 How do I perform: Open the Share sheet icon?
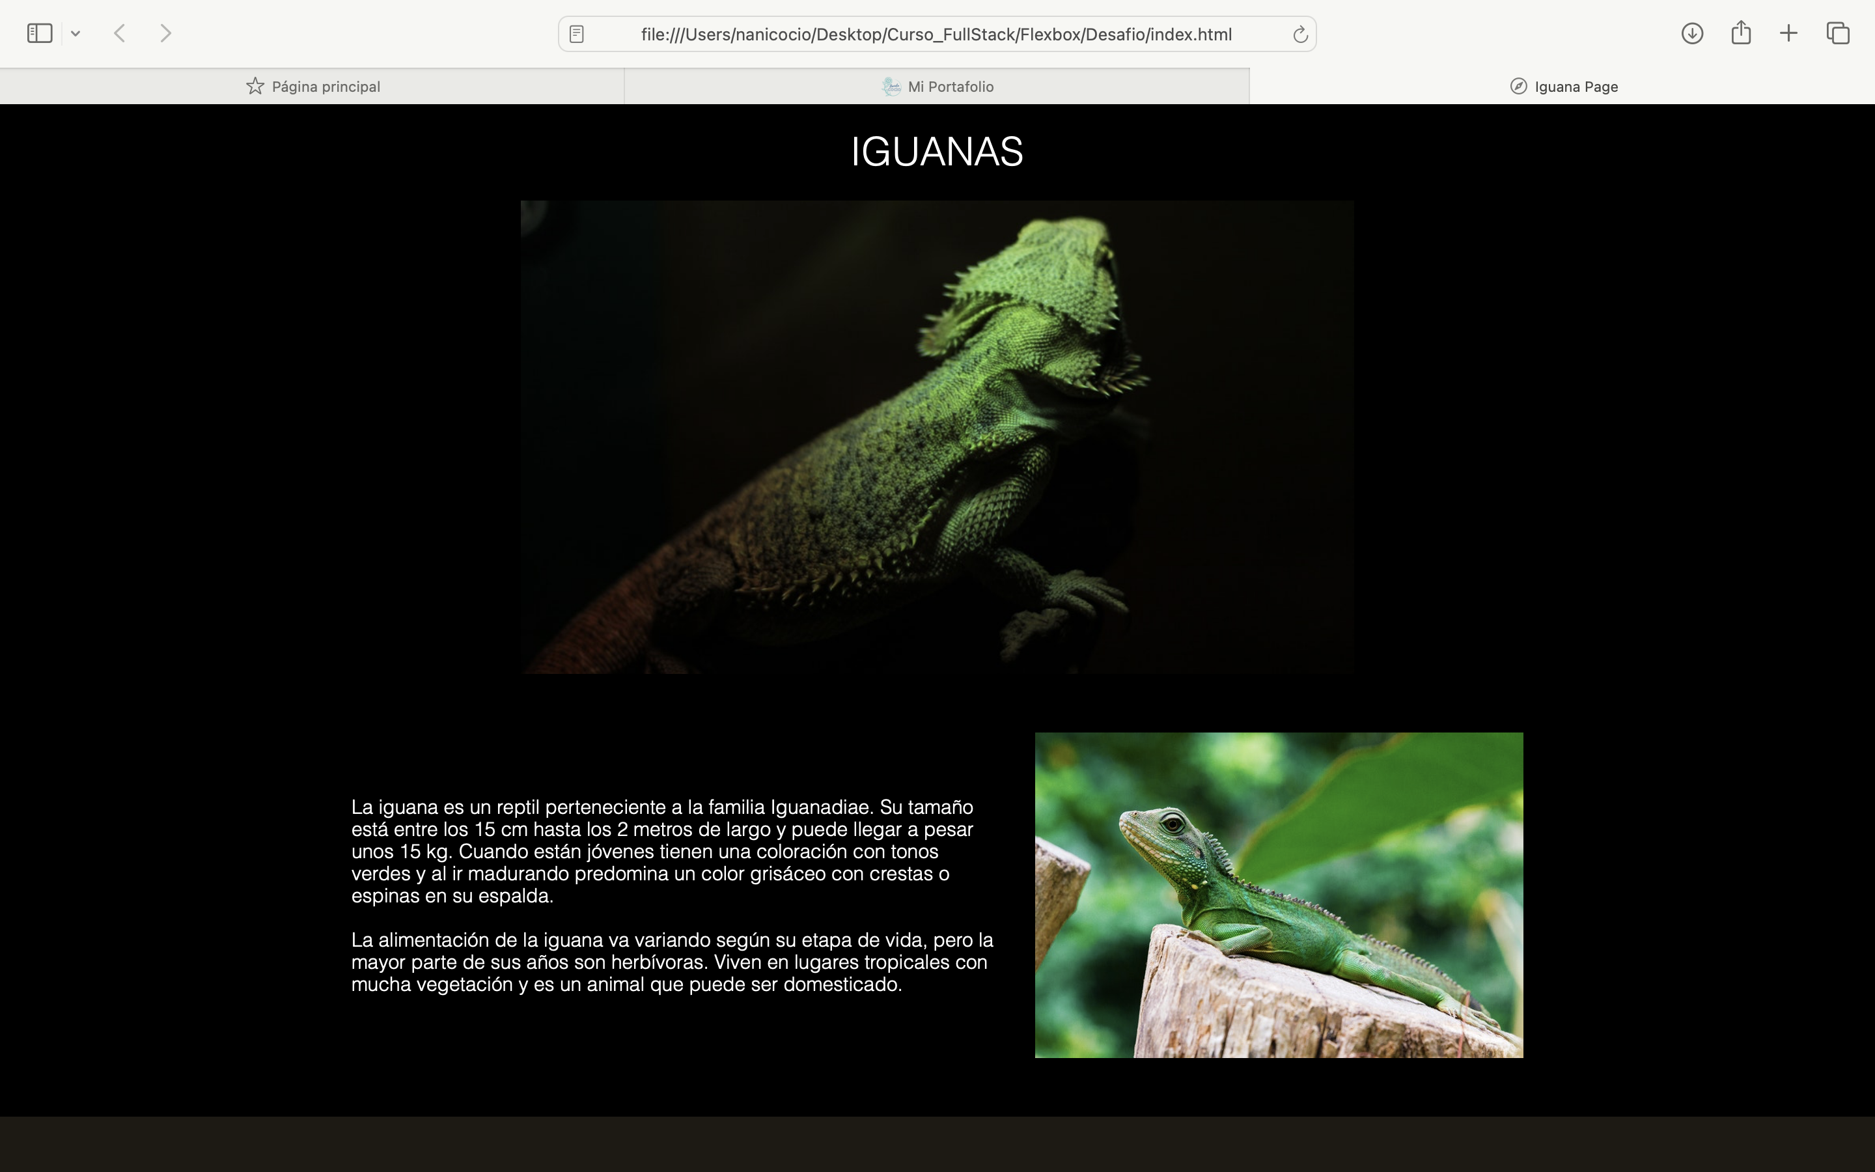[x=1741, y=33]
